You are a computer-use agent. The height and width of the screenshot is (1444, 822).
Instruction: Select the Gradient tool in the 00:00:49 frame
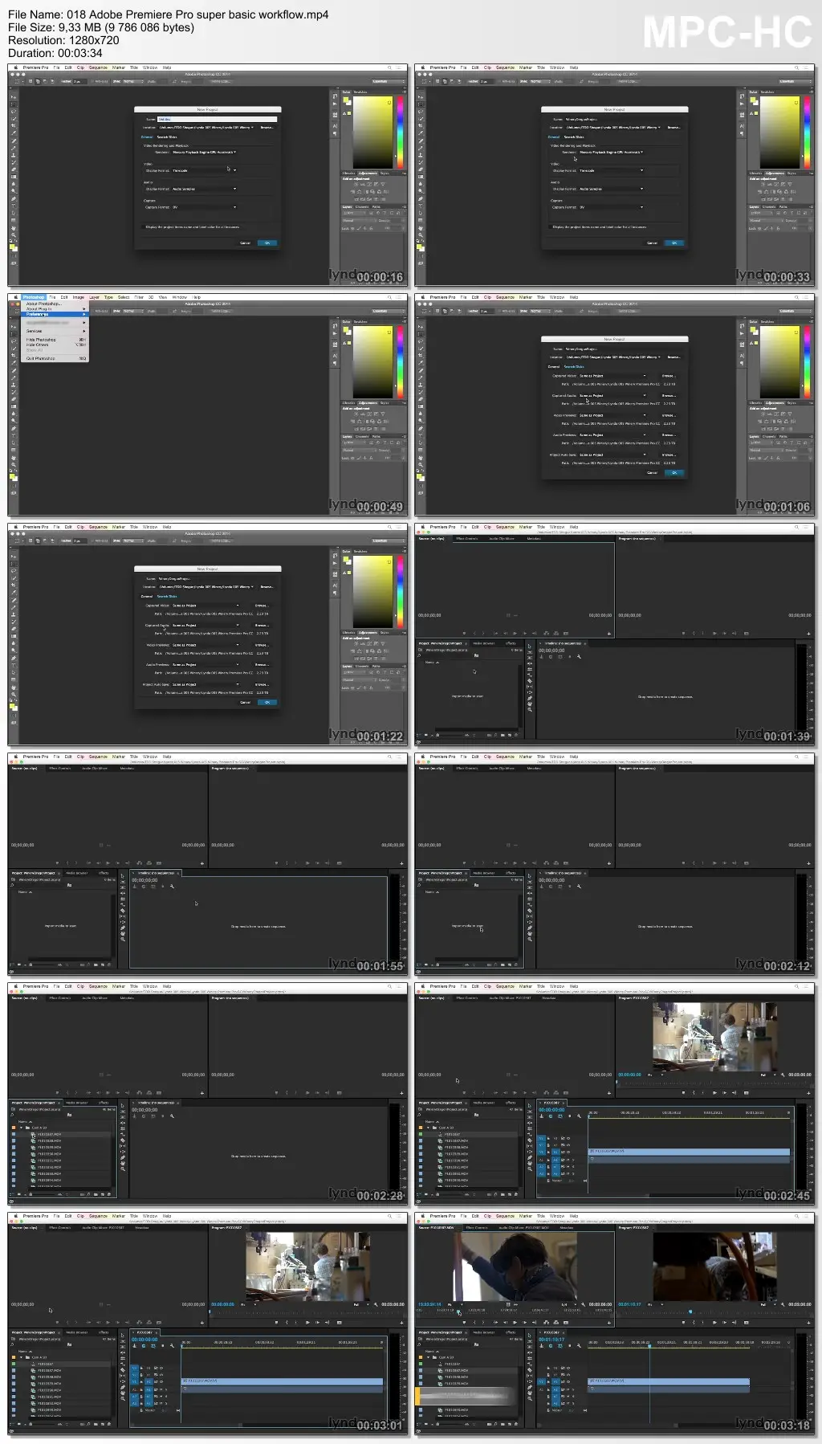click(14, 406)
